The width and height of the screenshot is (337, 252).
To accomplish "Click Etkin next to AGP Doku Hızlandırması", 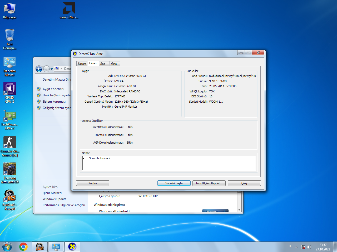I will 130,143.
